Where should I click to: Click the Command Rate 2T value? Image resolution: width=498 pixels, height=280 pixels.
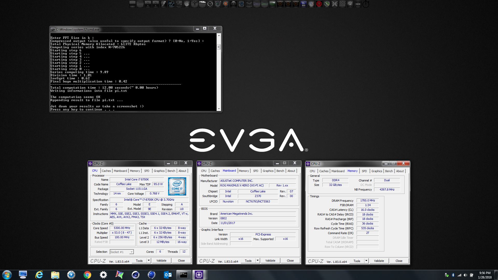click(368, 233)
